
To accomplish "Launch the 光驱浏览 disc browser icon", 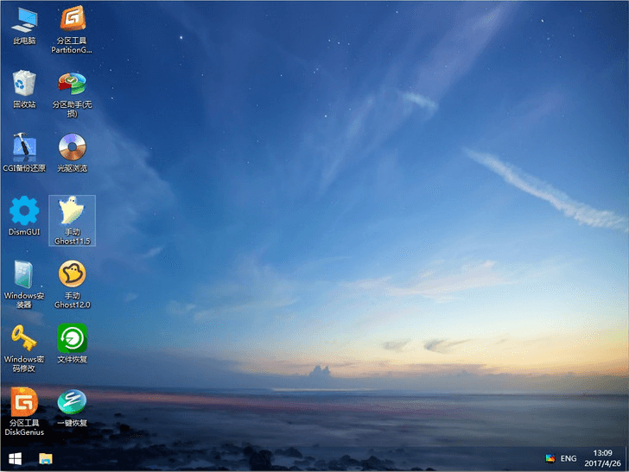I will 72,148.
